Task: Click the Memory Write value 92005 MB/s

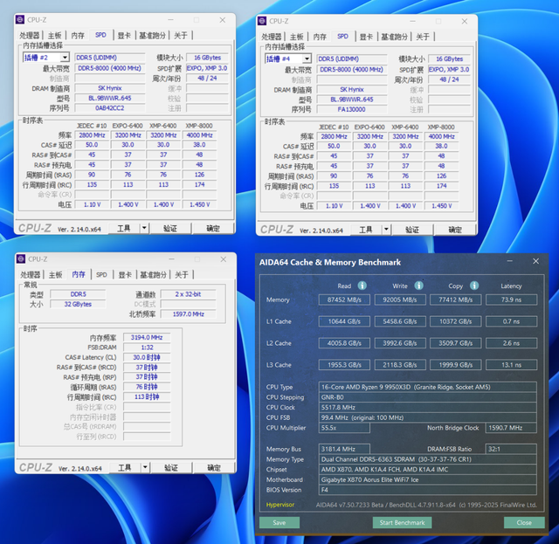Action: pos(400,300)
